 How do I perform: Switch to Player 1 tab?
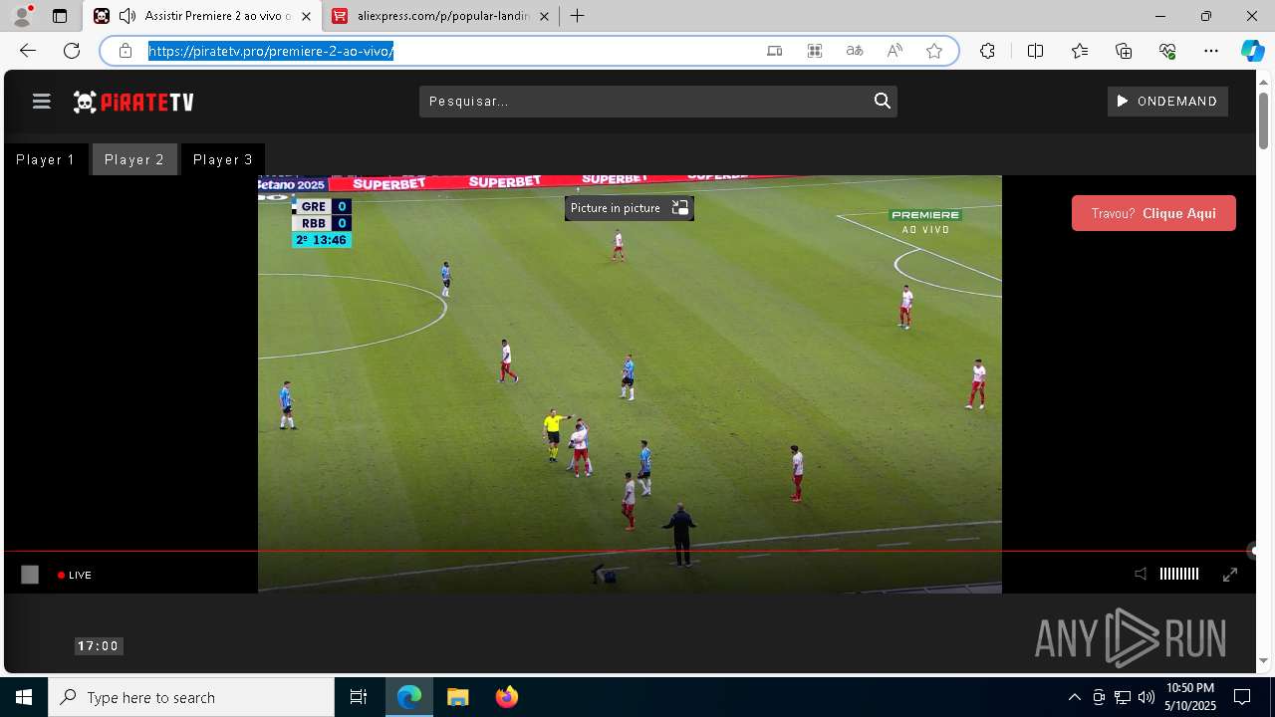tap(46, 159)
